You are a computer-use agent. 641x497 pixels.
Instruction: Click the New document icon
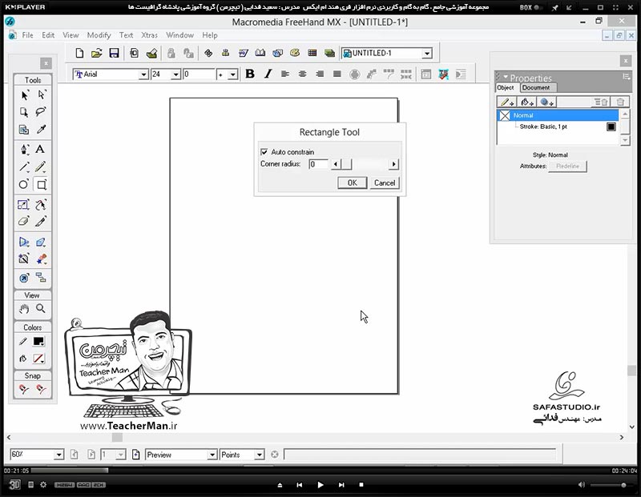click(79, 53)
